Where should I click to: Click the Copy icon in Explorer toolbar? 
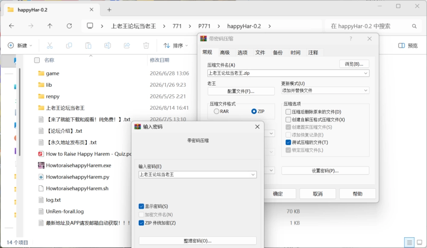(69, 46)
